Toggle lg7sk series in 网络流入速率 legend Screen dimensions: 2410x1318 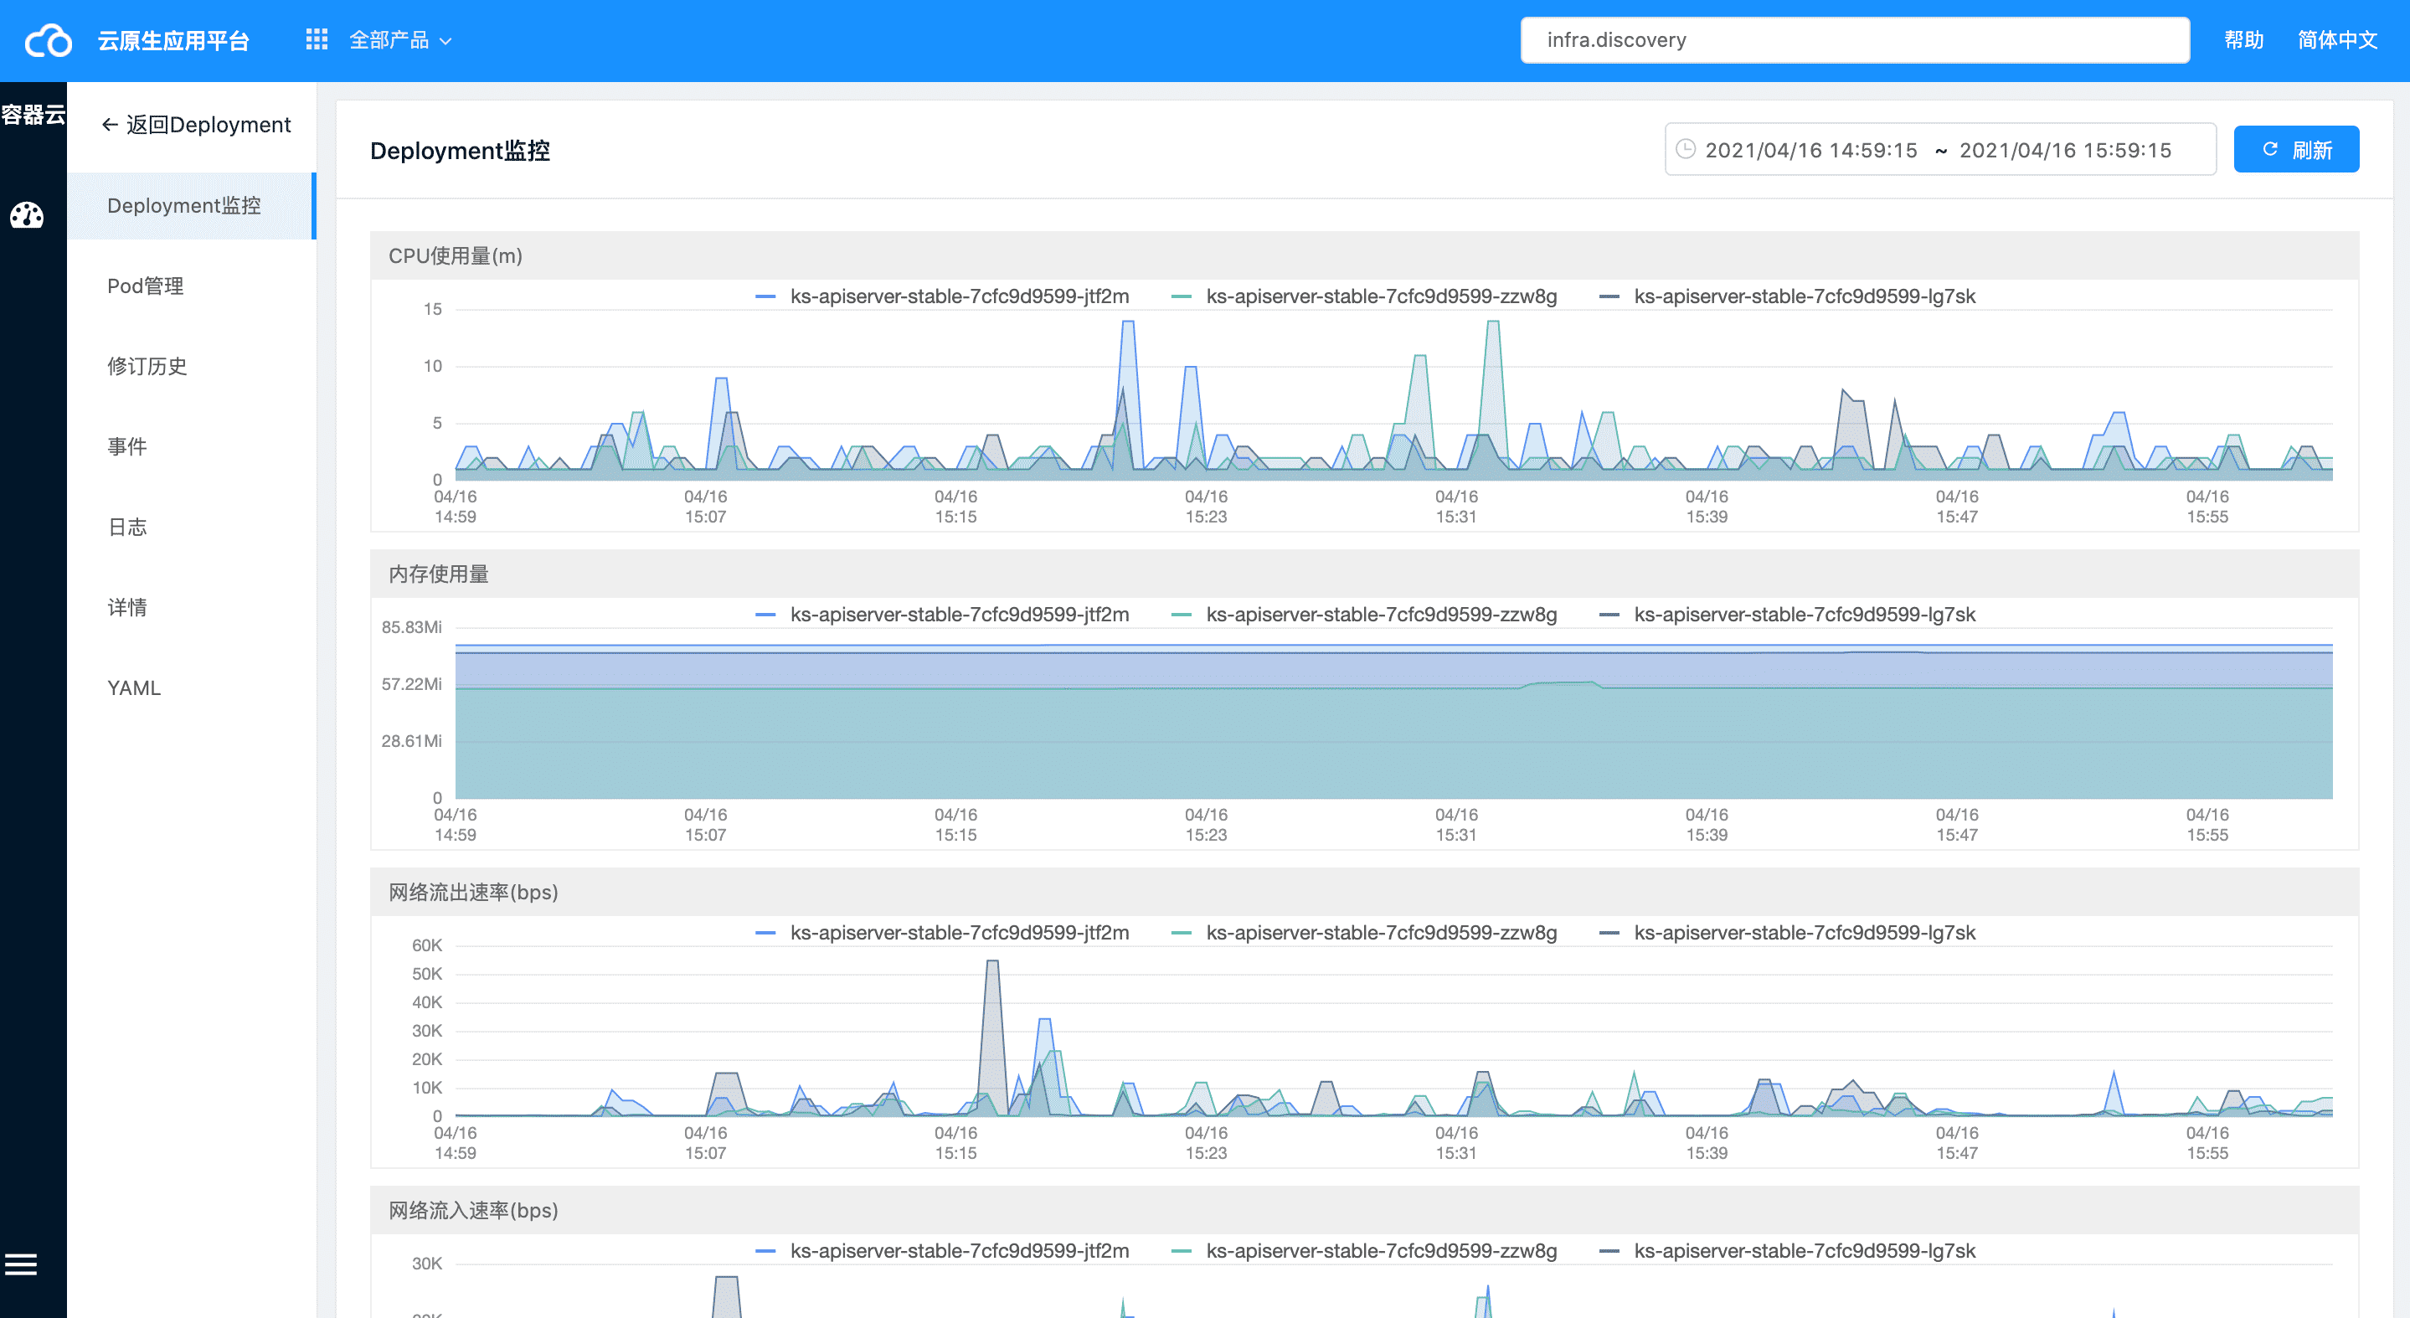[x=1787, y=1251]
